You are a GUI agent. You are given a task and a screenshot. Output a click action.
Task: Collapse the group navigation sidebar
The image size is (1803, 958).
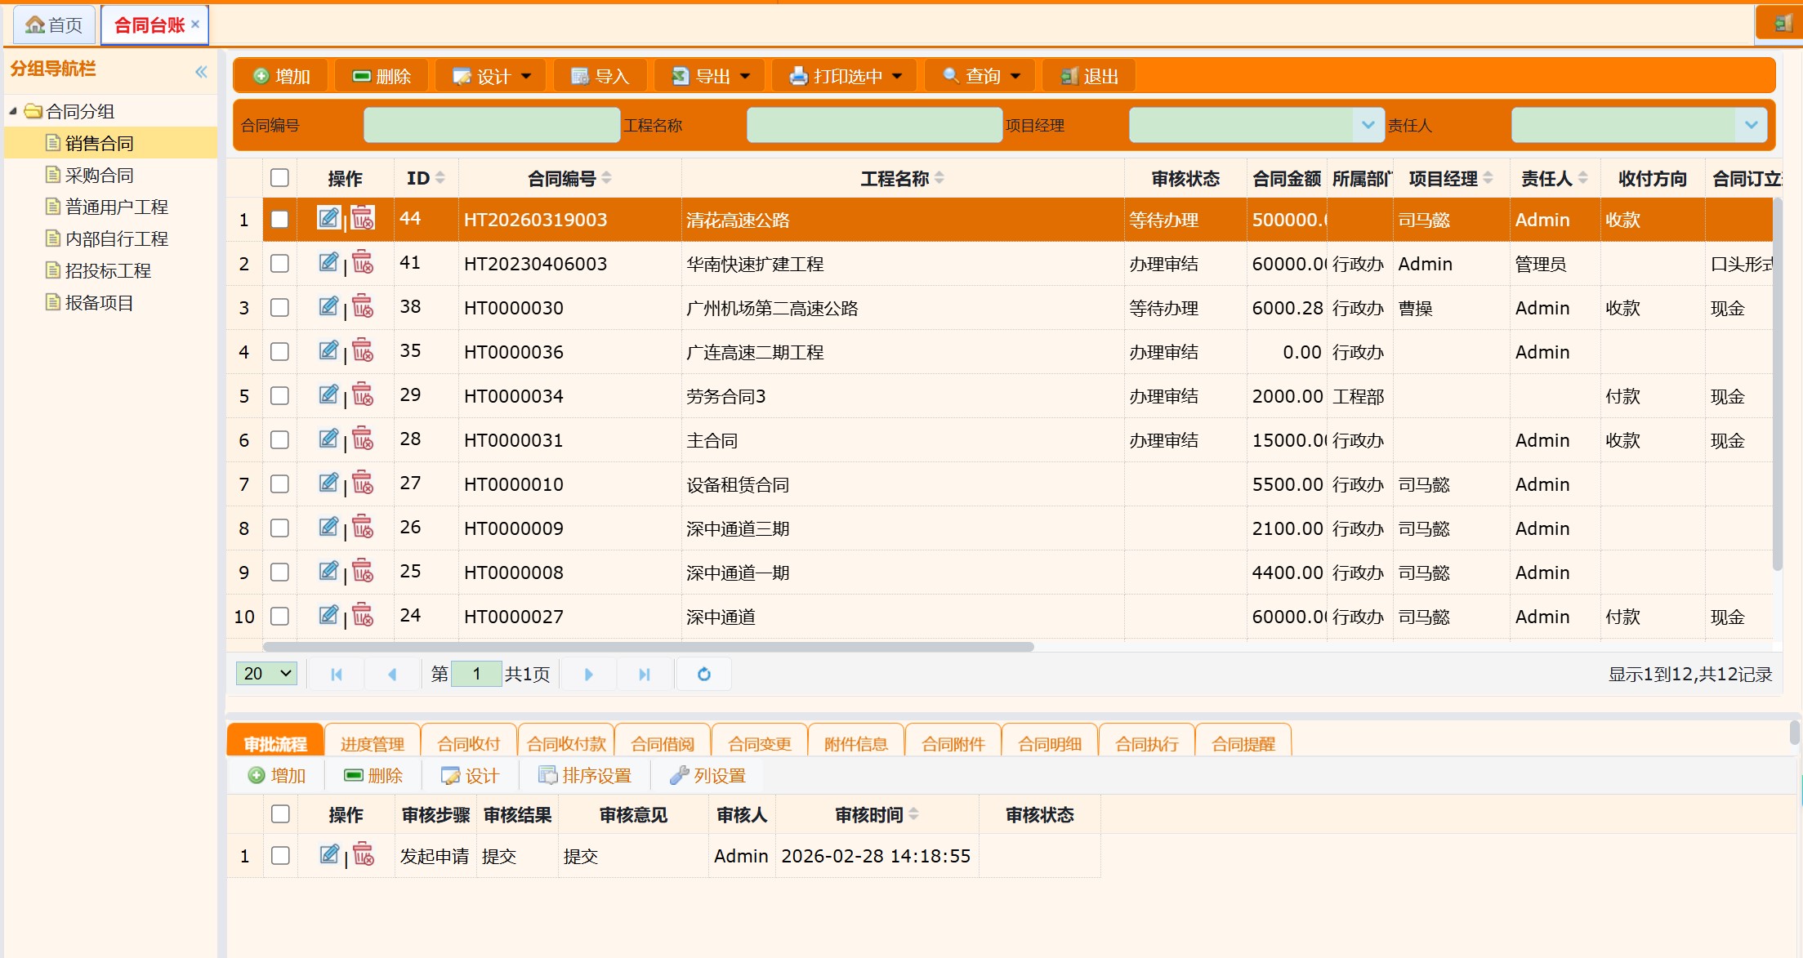[x=201, y=72]
